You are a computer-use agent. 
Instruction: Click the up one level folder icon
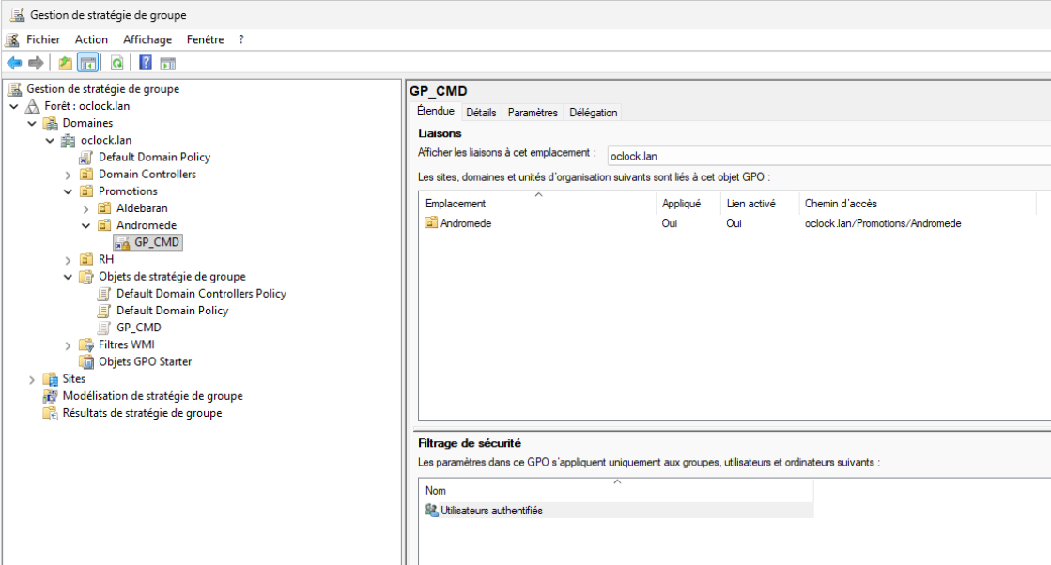[x=65, y=63]
